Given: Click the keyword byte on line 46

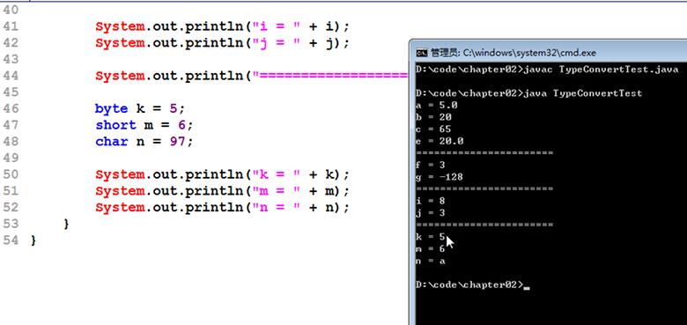Looking at the screenshot, I should [x=111, y=108].
